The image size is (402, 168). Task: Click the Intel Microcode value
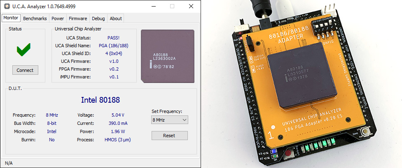pos(52,131)
